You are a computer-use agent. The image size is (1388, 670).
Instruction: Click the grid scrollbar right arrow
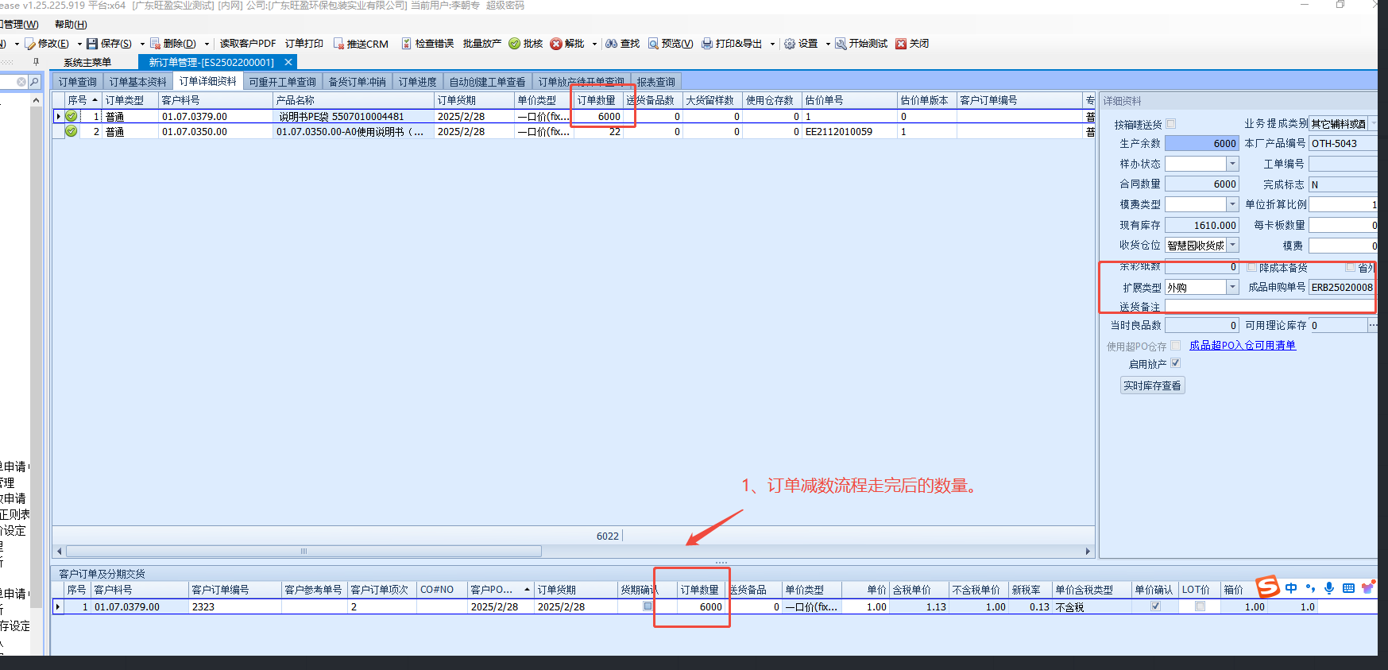[x=1088, y=552]
